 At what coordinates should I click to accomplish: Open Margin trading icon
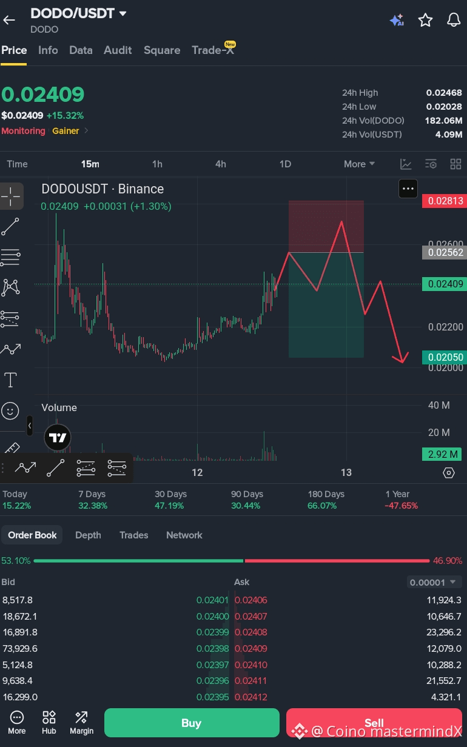coord(81,723)
